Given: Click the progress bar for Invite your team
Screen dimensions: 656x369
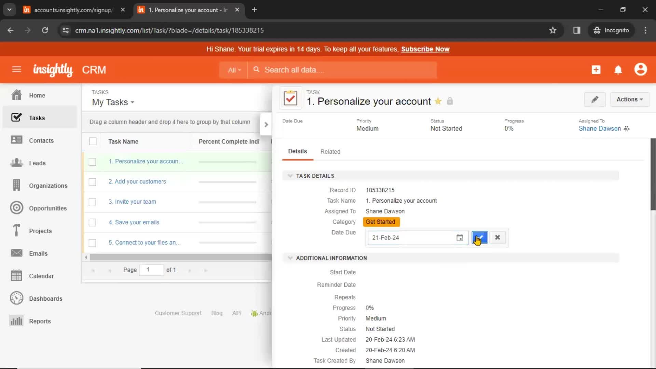Looking at the screenshot, I should coord(228,202).
